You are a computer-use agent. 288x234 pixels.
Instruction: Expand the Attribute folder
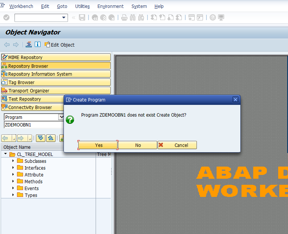point(13,175)
